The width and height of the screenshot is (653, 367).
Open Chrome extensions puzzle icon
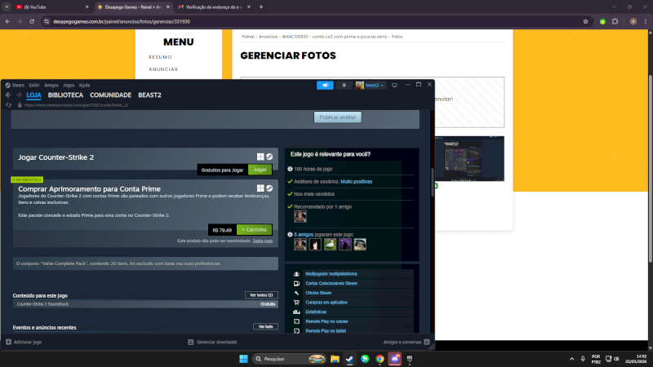(x=615, y=22)
